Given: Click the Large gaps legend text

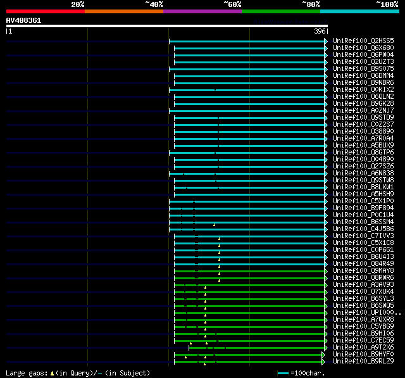Looking at the screenshot, I should pos(78,373).
